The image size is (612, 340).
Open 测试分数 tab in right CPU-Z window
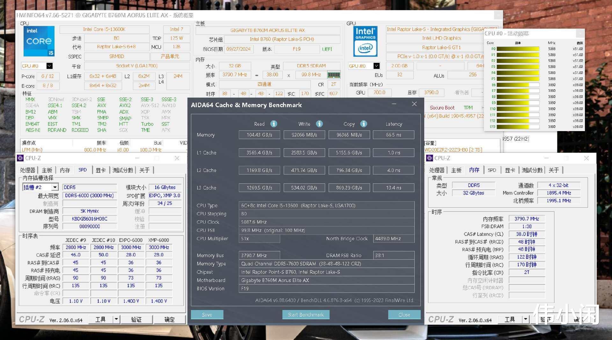point(532,170)
